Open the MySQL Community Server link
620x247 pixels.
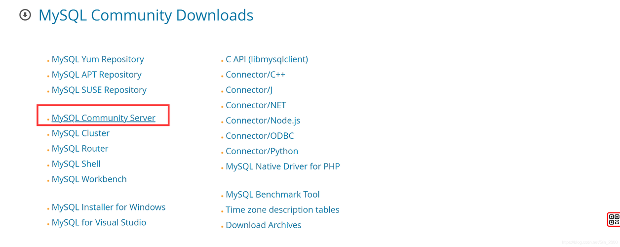click(x=103, y=118)
